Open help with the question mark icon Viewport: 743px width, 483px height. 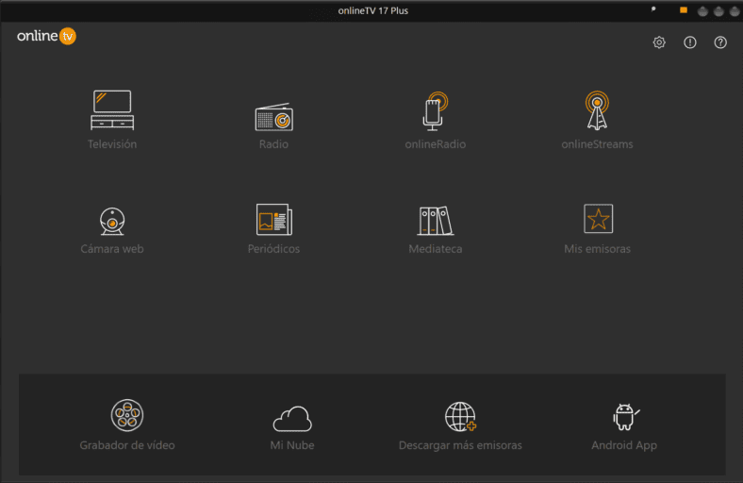tap(720, 42)
